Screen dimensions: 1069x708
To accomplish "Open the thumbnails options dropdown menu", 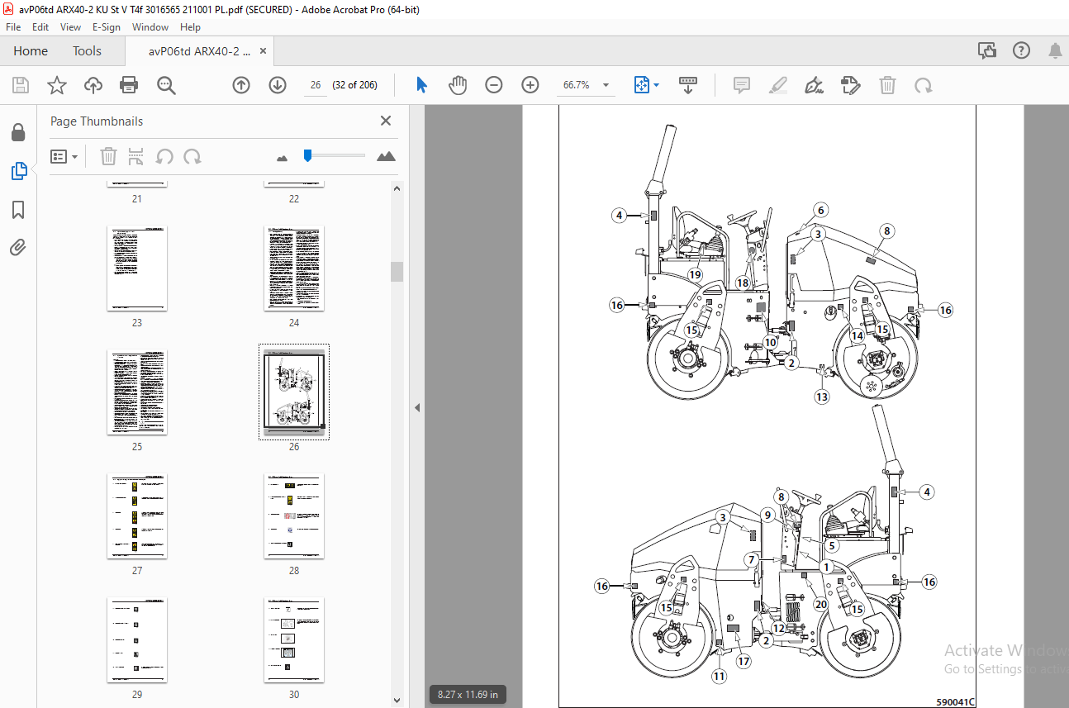I will click(64, 156).
